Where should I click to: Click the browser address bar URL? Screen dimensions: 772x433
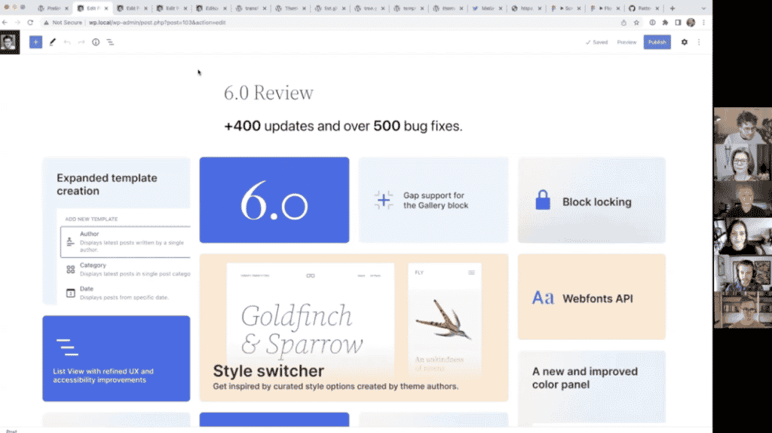coord(157,23)
